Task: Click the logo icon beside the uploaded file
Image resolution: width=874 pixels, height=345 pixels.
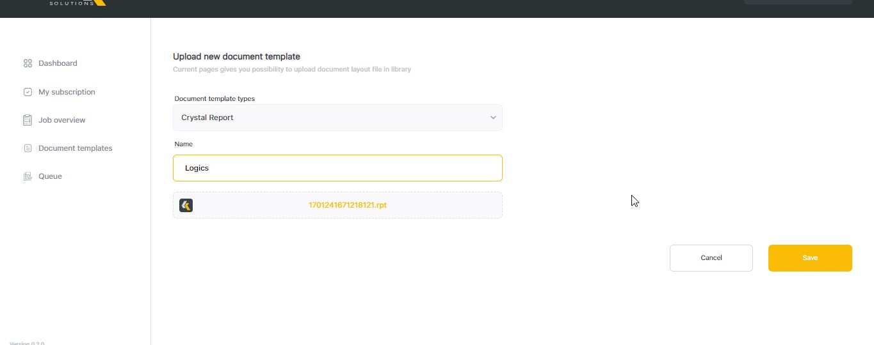Action: 186,205
